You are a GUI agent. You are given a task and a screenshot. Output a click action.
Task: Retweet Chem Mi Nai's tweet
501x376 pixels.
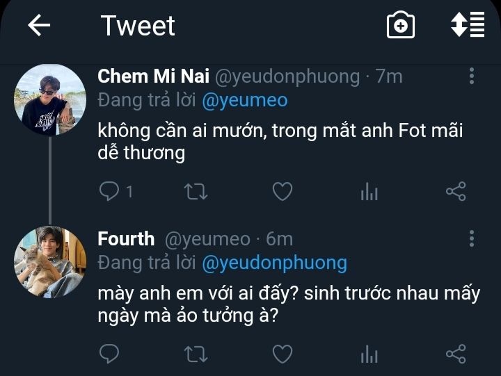[196, 191]
